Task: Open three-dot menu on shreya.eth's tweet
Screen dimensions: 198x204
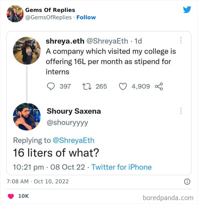Action: [181, 40]
